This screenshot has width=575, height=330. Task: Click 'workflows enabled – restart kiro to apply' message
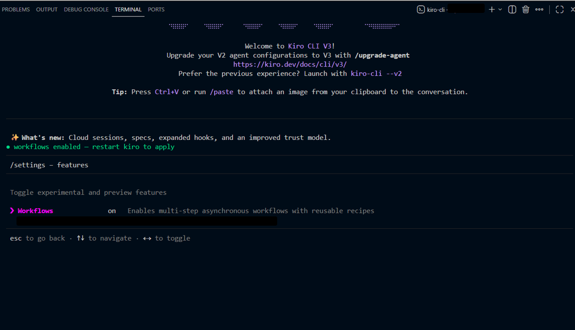coord(94,147)
